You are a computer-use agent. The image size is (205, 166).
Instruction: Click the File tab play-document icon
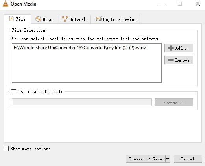(x=11, y=19)
